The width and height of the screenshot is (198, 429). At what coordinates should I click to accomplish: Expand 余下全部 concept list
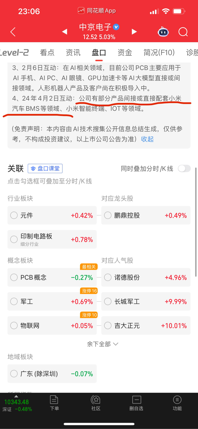(x=103, y=344)
